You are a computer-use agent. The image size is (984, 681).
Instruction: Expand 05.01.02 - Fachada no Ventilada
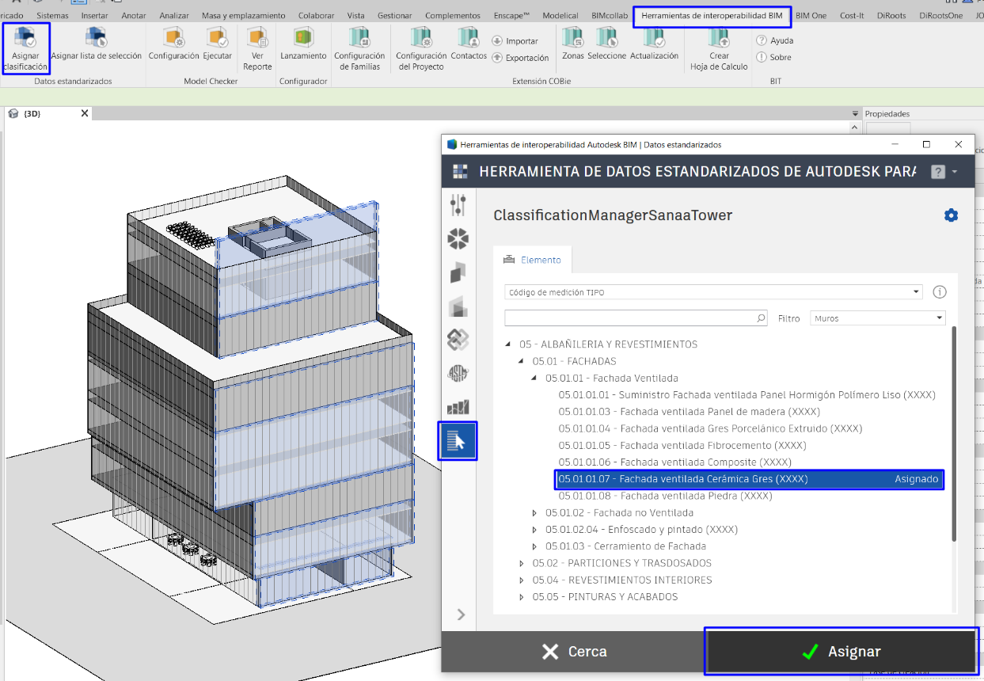coord(534,513)
